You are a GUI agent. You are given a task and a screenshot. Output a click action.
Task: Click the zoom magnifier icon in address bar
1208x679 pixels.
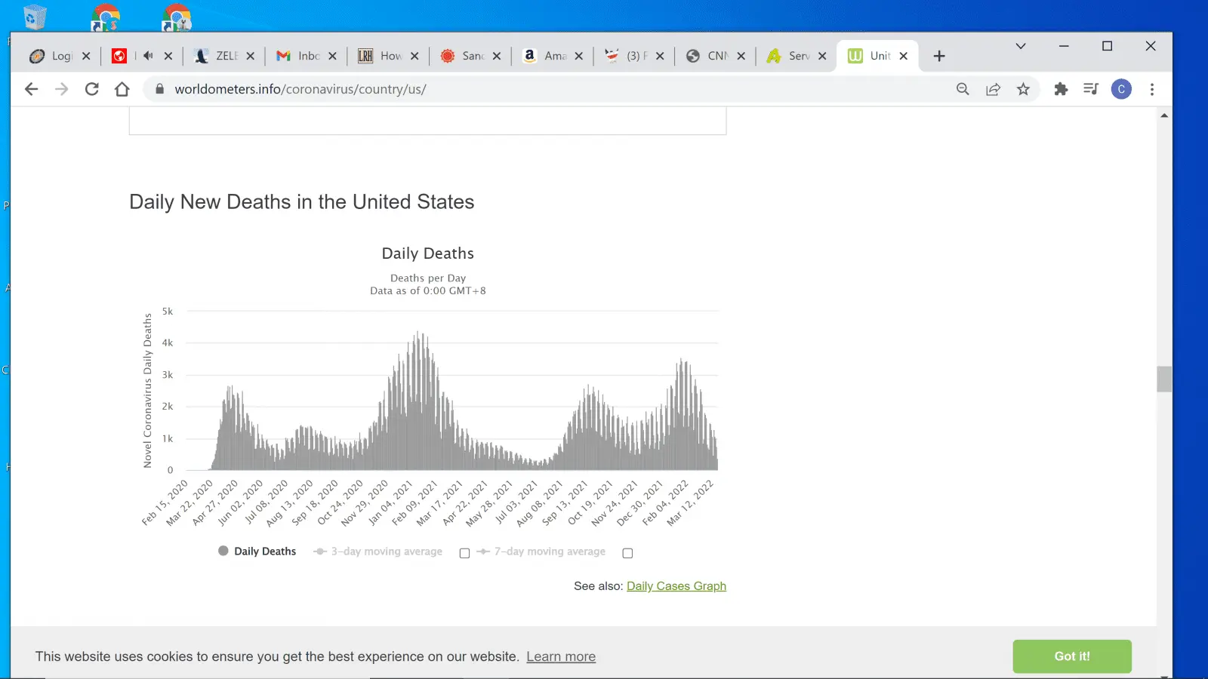[x=963, y=89]
